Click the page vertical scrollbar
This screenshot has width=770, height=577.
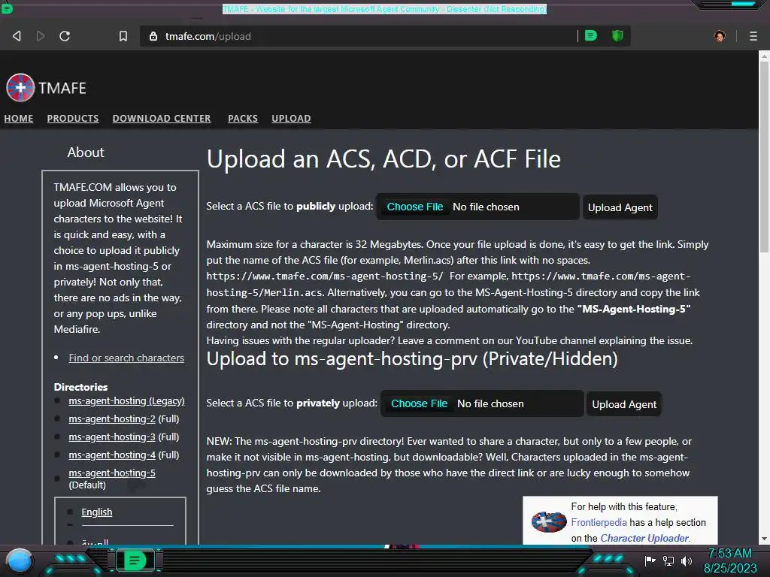(x=764, y=157)
